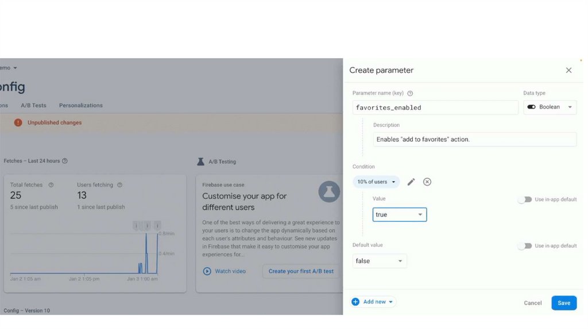Click help icon next to Users fetching

pos(119,185)
